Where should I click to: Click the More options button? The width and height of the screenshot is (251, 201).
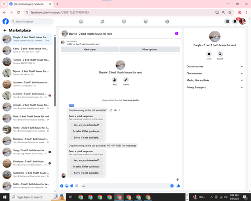click(150, 49)
